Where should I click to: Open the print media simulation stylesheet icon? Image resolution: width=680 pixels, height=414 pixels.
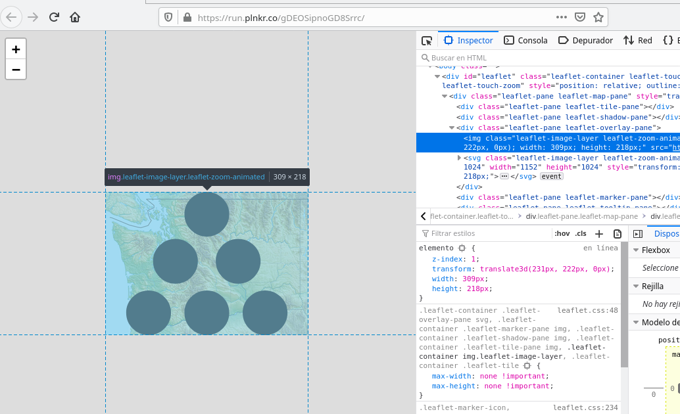pyautogui.click(x=616, y=233)
